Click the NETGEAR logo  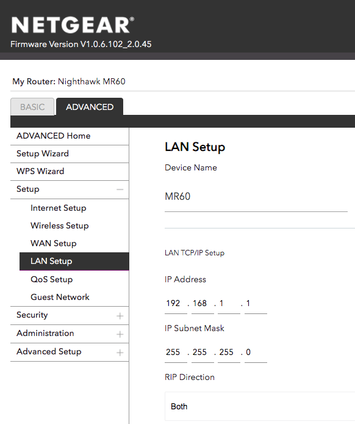click(x=73, y=25)
